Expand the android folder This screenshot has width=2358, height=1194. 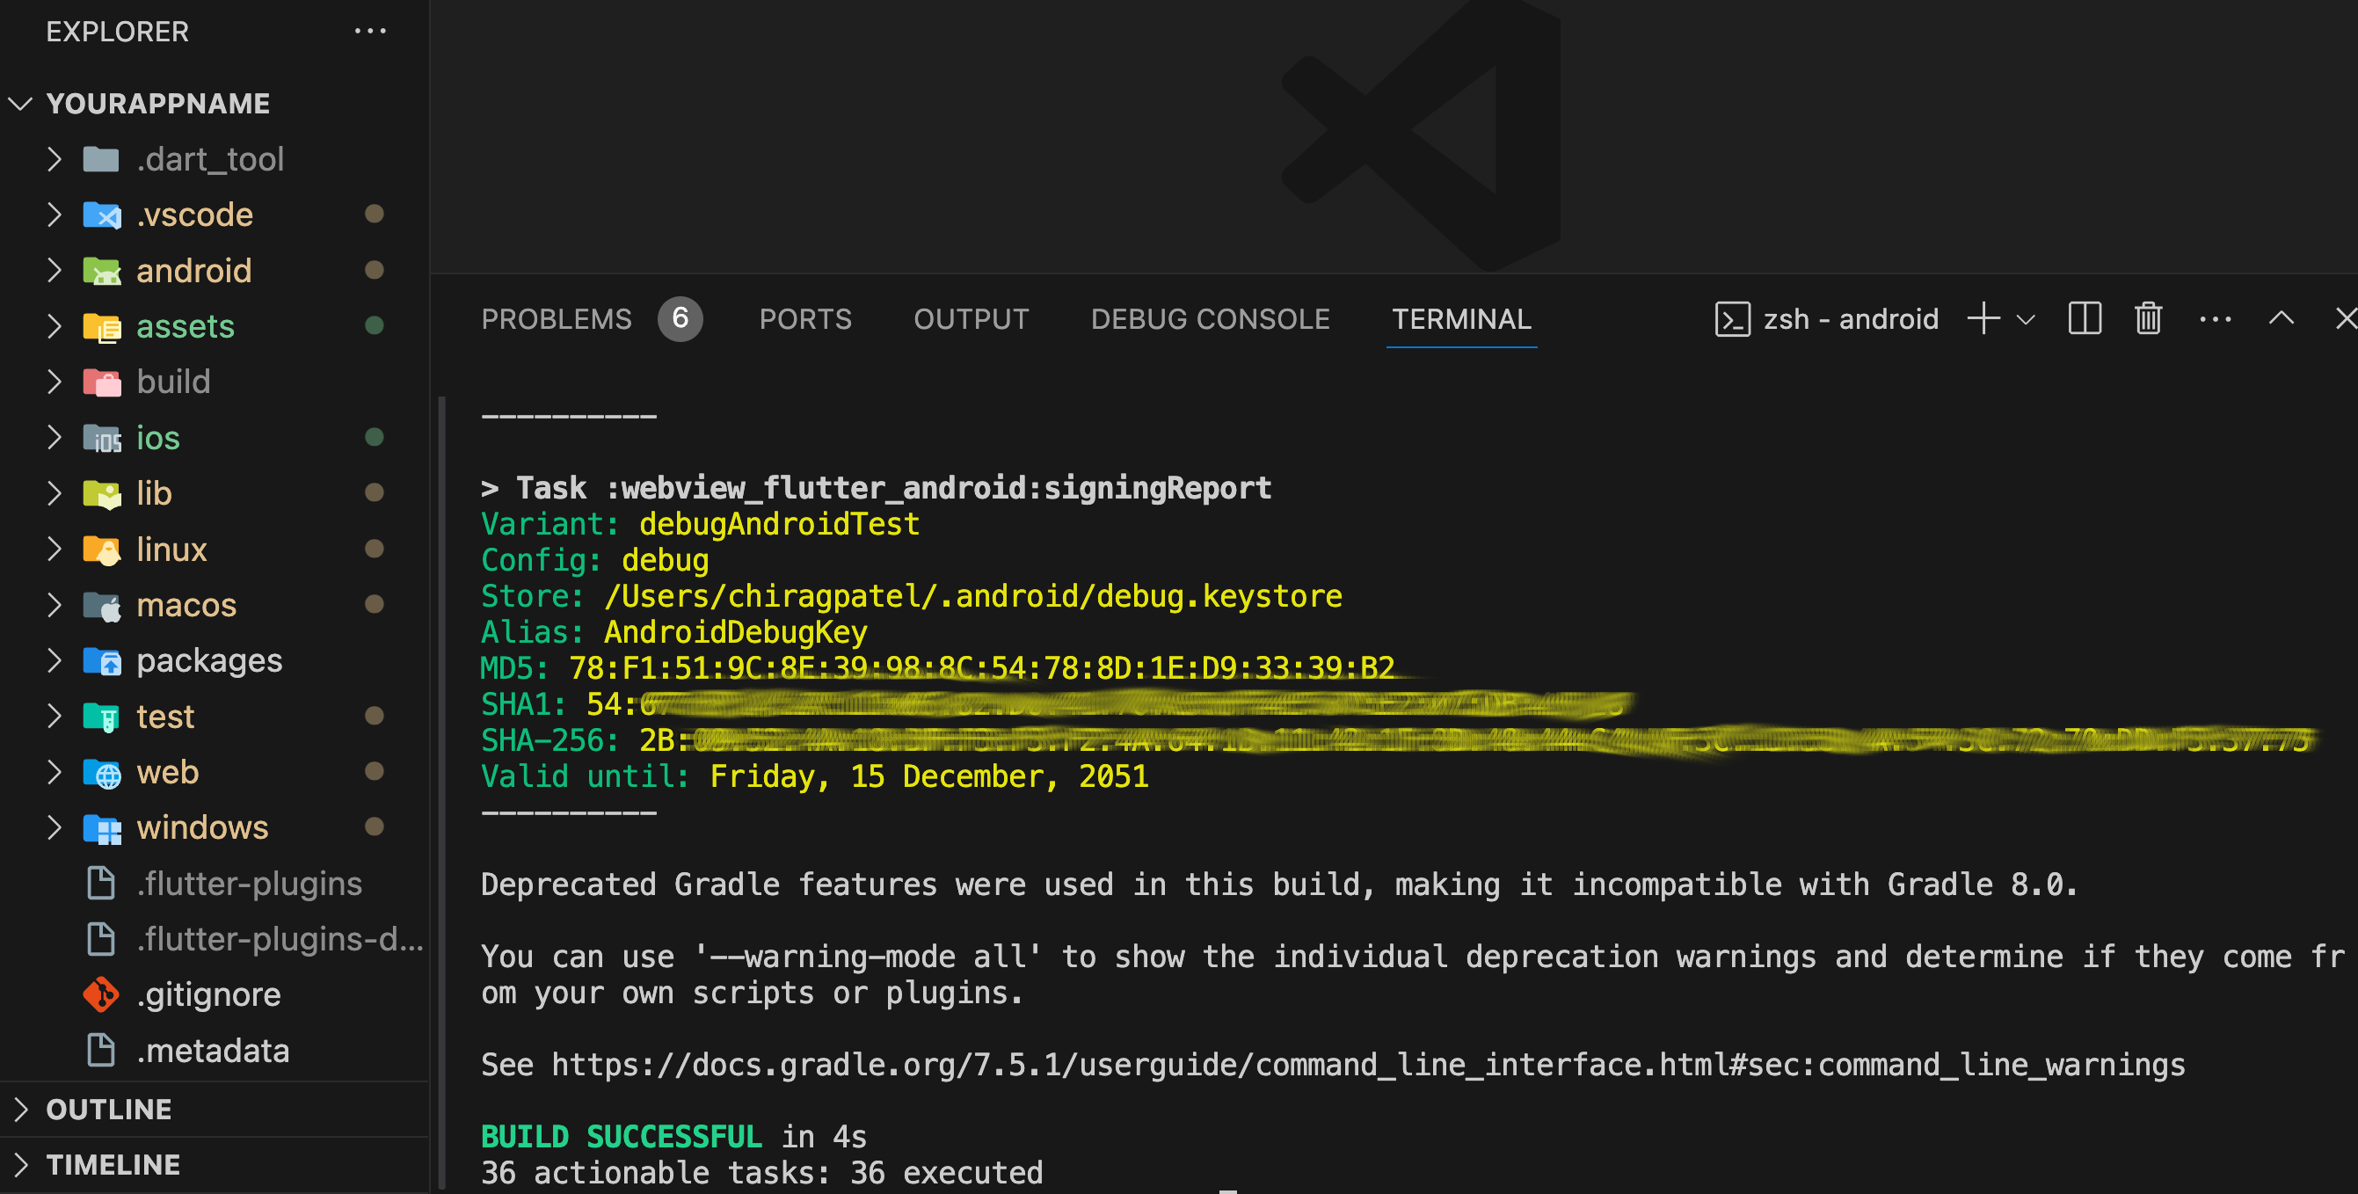pyautogui.click(x=193, y=270)
